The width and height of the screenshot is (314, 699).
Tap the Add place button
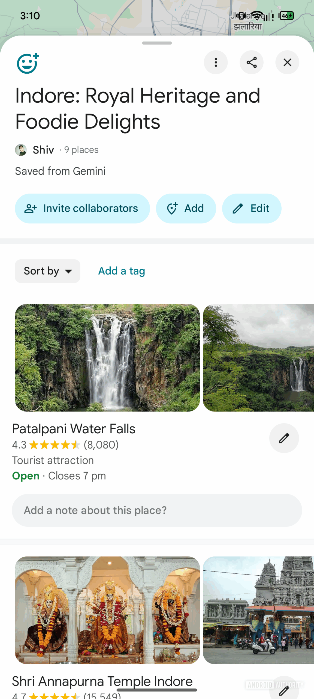[x=186, y=208]
